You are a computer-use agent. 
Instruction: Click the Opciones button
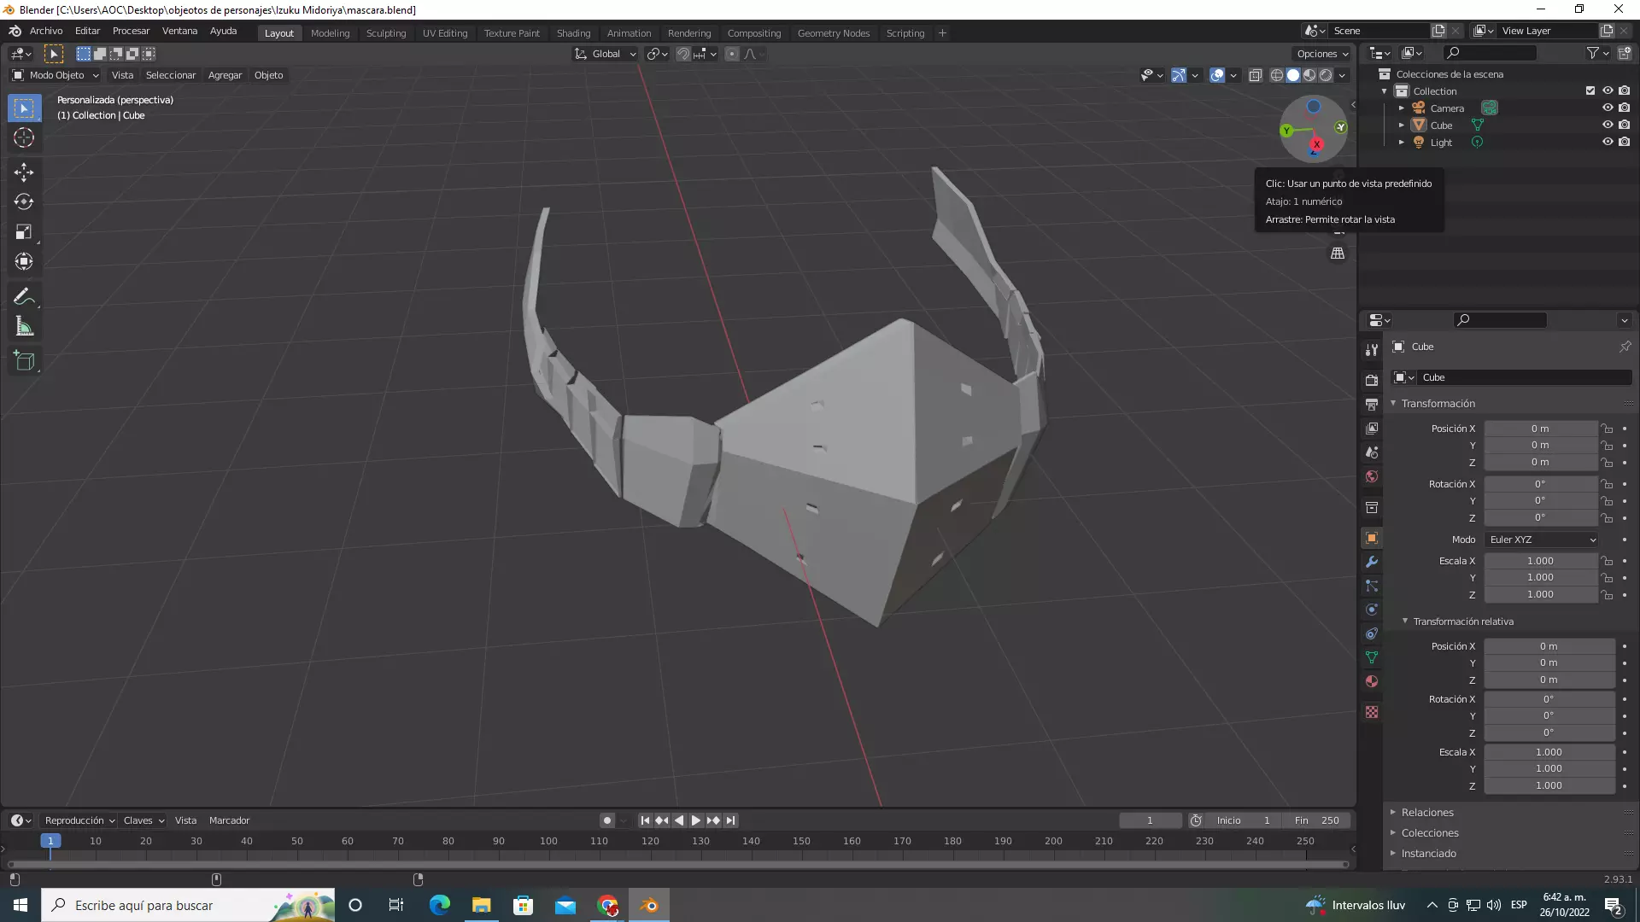(x=1321, y=54)
